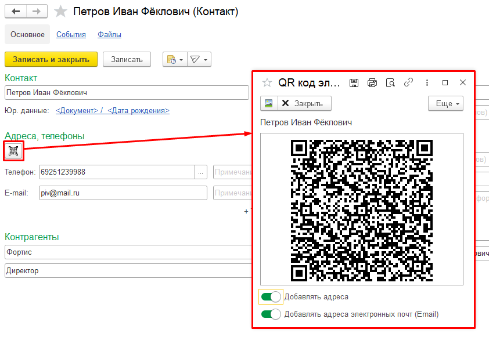The width and height of the screenshot is (489, 344).
Task: Add contact form to favorites star
Action: tap(60, 12)
